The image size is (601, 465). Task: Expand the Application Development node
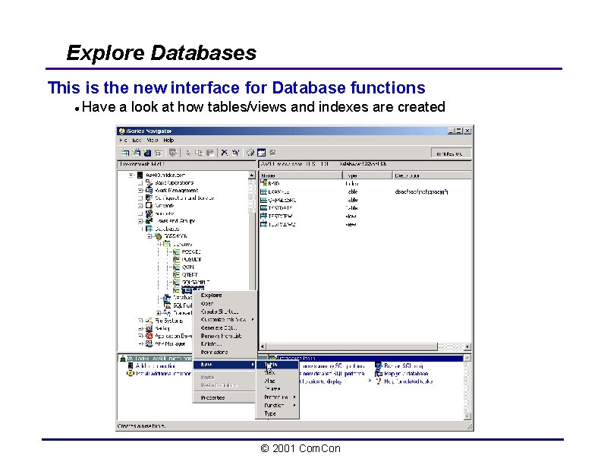pos(140,336)
